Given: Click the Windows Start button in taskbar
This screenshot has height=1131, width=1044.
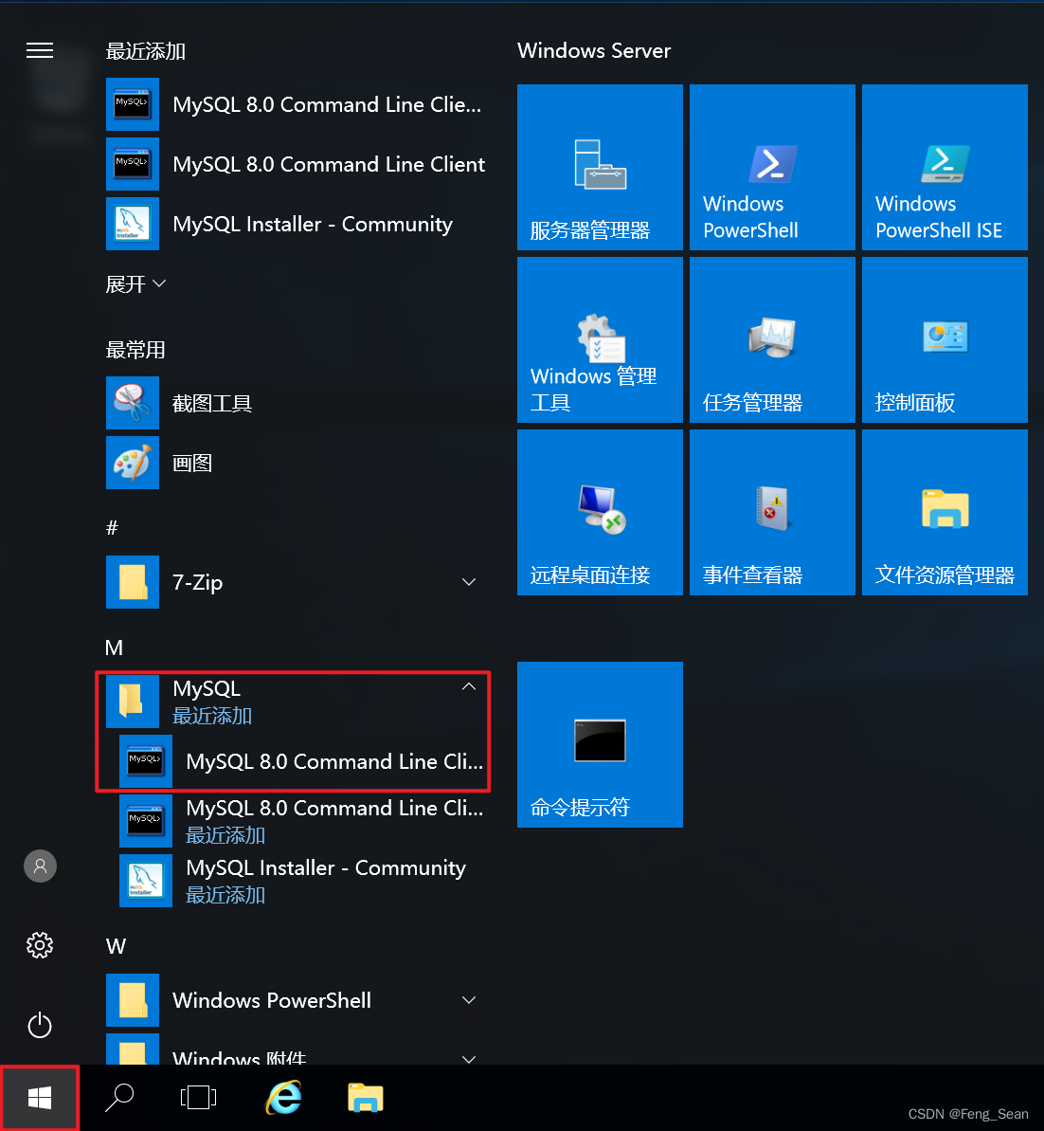Looking at the screenshot, I should (40, 1098).
